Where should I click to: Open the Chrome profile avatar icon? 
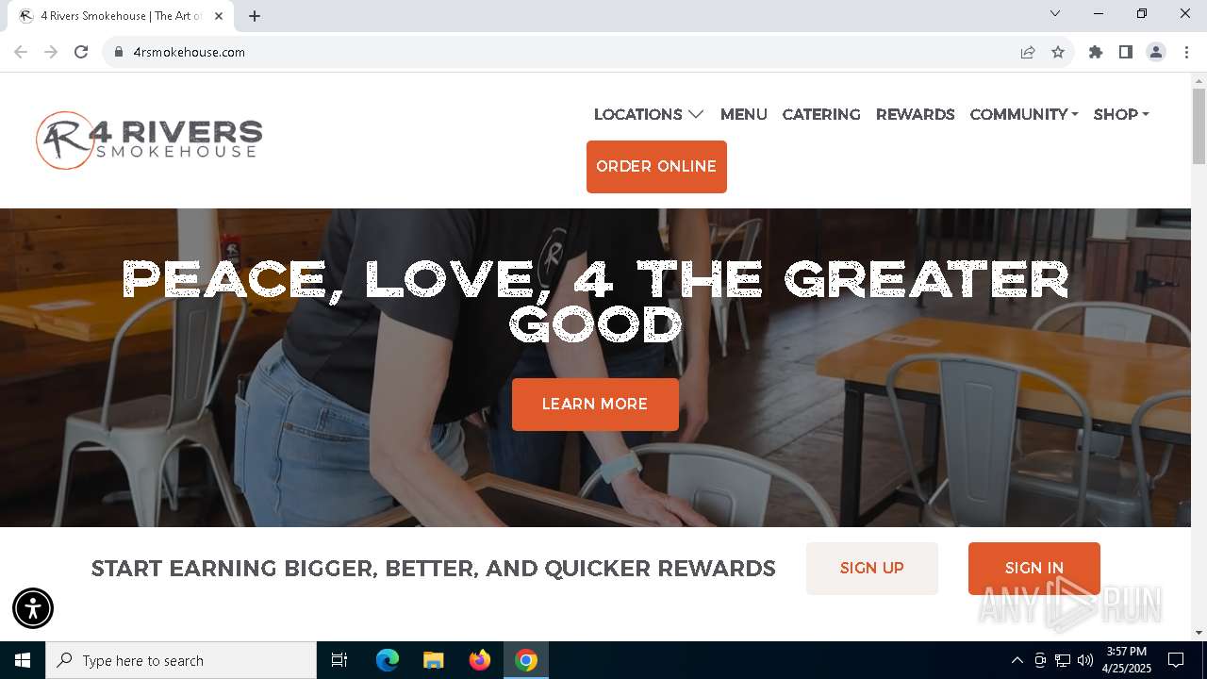(x=1156, y=52)
